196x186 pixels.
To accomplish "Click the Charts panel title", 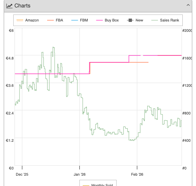I will coord(22,6).
